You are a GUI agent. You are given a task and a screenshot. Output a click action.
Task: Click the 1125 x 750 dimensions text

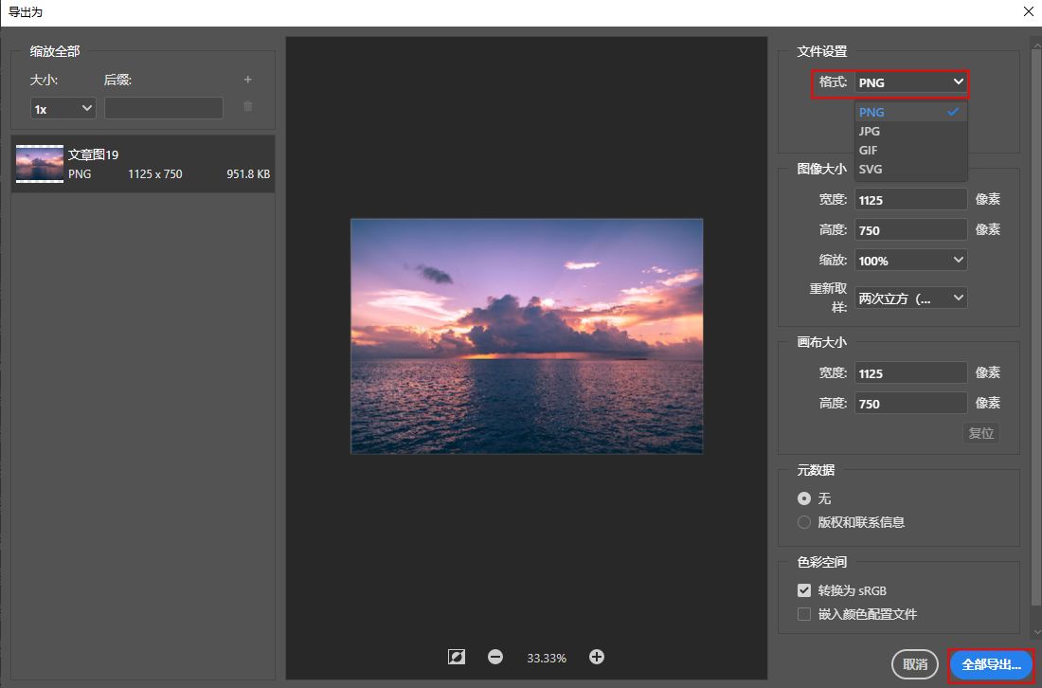coord(154,174)
